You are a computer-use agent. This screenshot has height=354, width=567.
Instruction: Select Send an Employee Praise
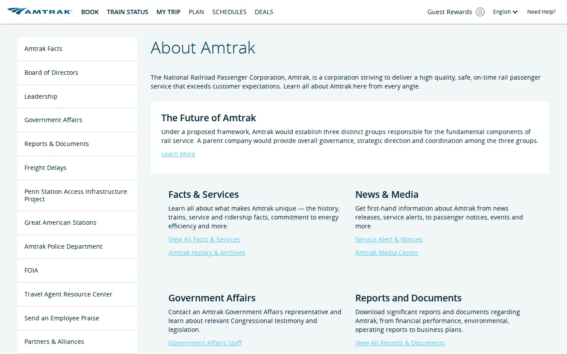pyautogui.click(x=78, y=318)
